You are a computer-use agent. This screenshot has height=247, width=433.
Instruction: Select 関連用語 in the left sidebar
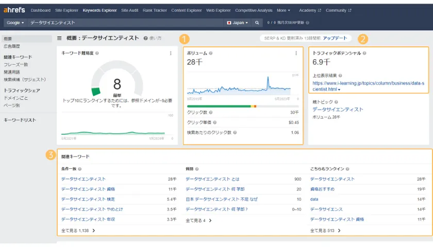[x=12, y=72]
